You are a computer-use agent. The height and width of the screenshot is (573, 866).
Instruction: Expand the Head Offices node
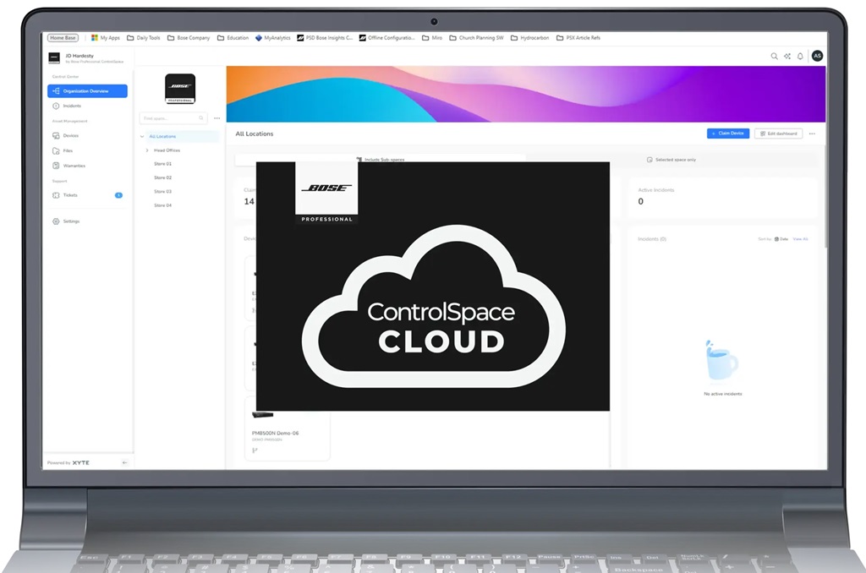coord(147,150)
